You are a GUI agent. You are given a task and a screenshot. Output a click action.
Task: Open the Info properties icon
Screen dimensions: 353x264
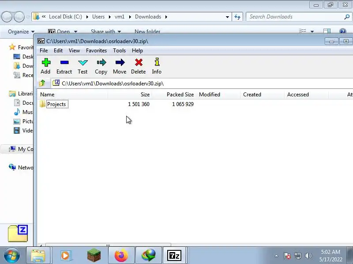tap(157, 62)
